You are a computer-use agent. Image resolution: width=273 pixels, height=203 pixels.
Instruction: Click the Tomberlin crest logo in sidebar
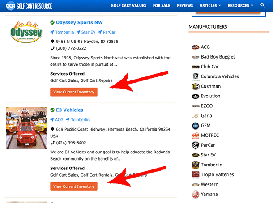(195, 165)
